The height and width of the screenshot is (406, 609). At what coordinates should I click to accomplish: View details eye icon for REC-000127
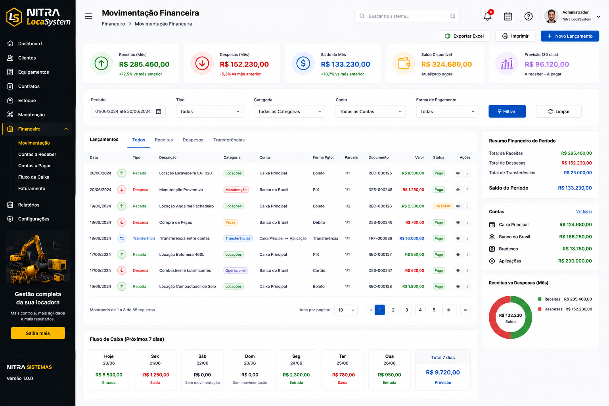[x=458, y=255]
